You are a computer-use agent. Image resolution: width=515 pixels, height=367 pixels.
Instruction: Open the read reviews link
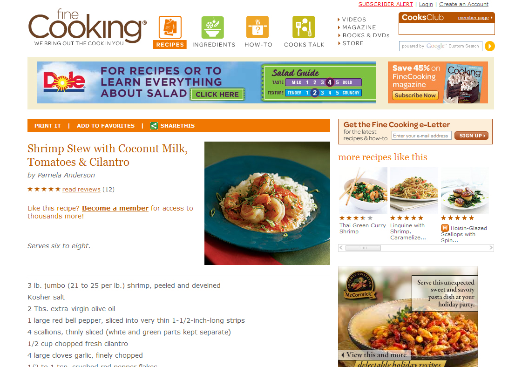(x=81, y=189)
